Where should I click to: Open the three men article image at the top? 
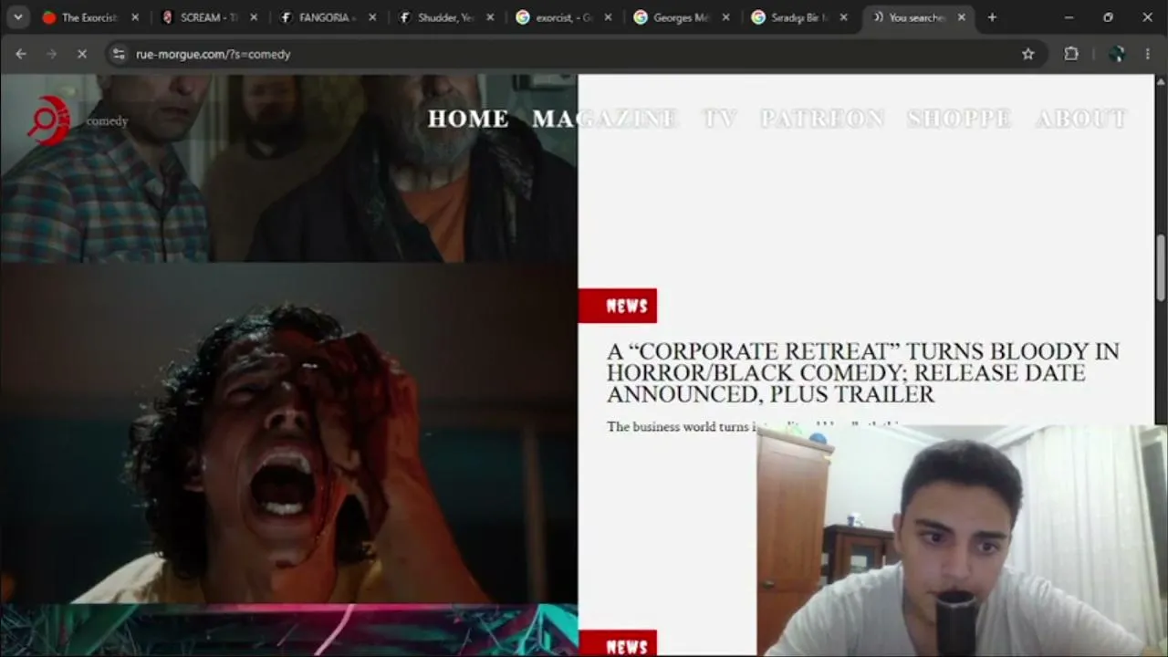tap(288, 169)
